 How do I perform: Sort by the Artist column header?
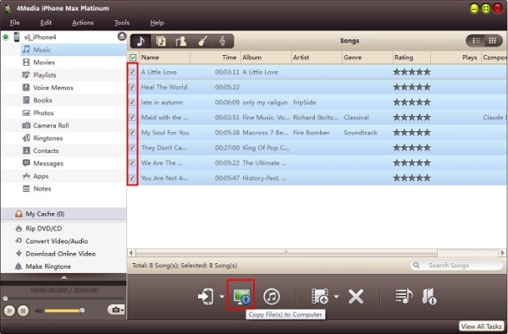pyautogui.click(x=317, y=57)
